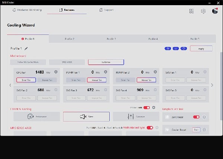The width and height of the screenshot is (223, 159).
Task: Select the Profile 3 tab
Action: pyautogui.click(x=111, y=39)
